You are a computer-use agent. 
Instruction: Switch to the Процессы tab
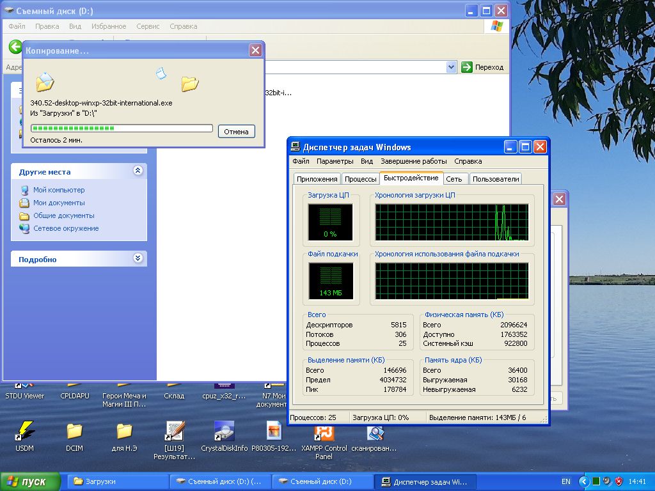click(360, 179)
